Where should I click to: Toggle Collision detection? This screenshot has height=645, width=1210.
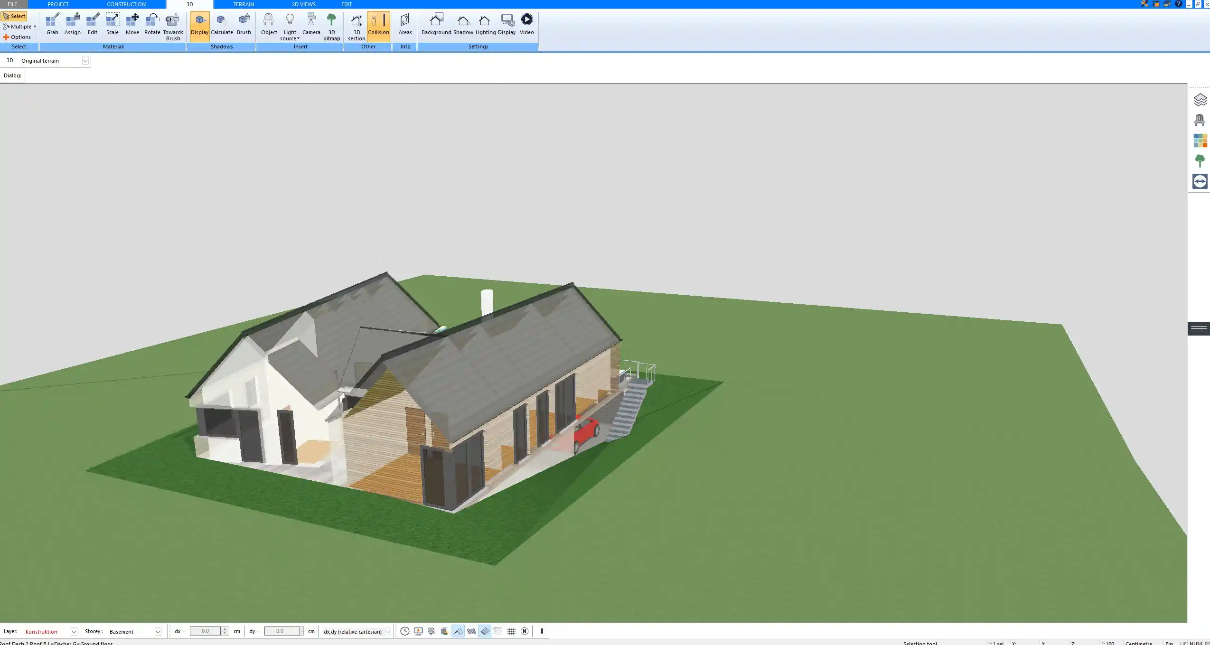(378, 26)
